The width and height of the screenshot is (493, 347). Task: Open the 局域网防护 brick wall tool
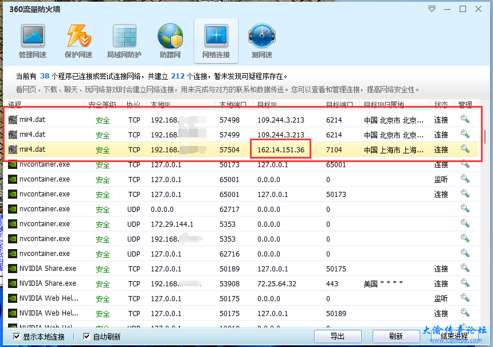coord(124,41)
